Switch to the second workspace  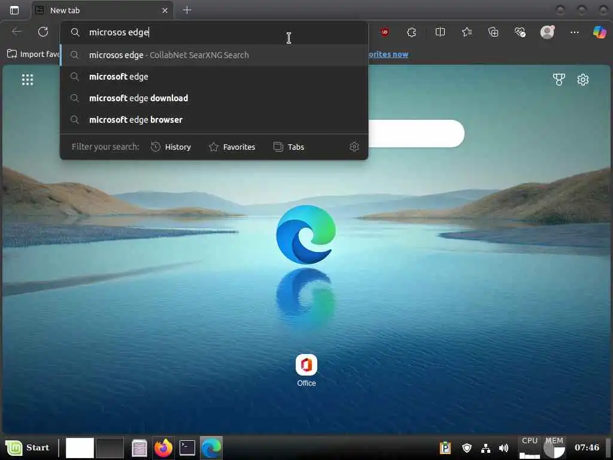click(110, 447)
